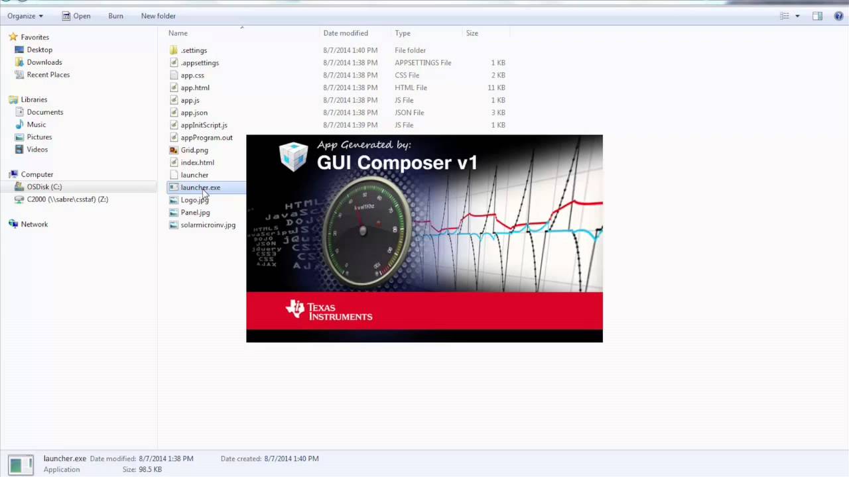
Task: Click the New folder button
Action: (158, 16)
